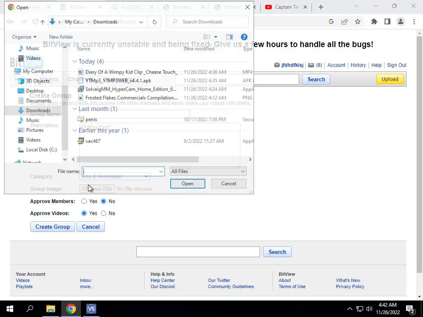Click the Name column header
Image resolution: width=423 pixels, height=317 pixels.
coord(83,49)
